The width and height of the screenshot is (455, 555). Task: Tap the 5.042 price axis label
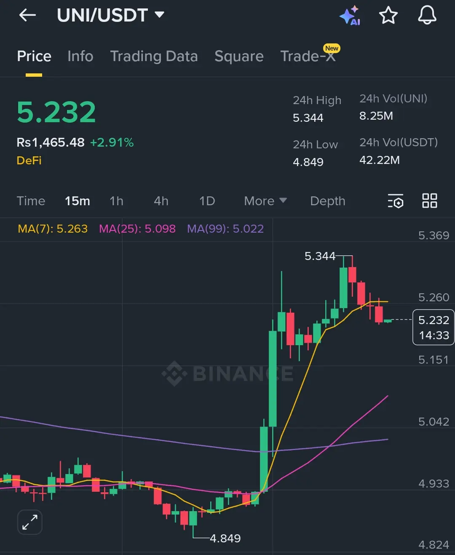(x=434, y=422)
